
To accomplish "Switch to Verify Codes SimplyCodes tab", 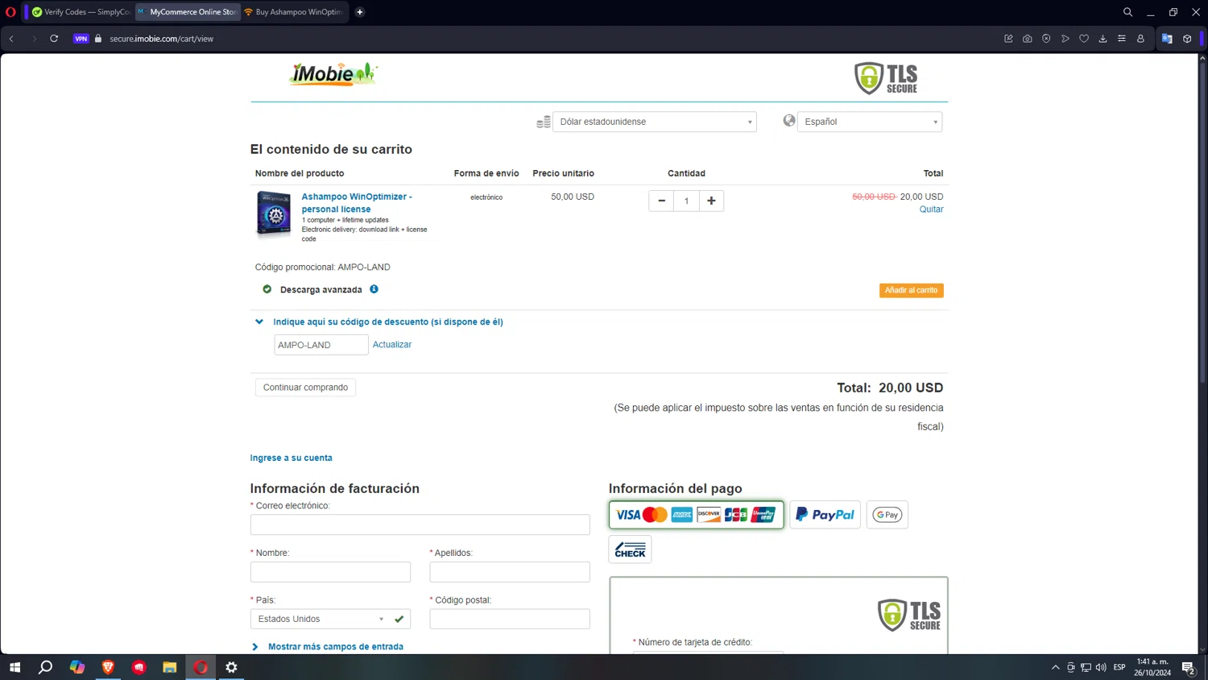I will pos(80,12).
